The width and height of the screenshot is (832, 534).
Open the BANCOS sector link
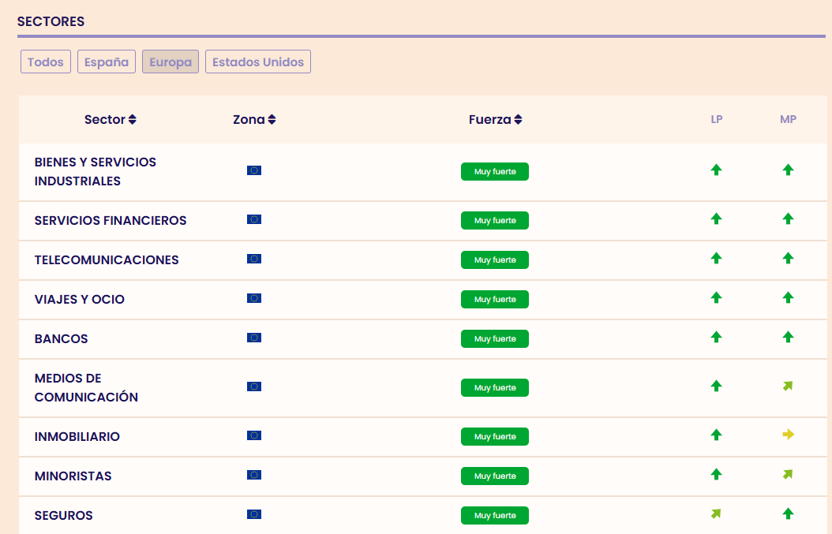click(62, 338)
